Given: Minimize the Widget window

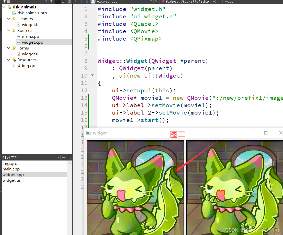Looking at the screenshot, I should [x=251, y=133].
